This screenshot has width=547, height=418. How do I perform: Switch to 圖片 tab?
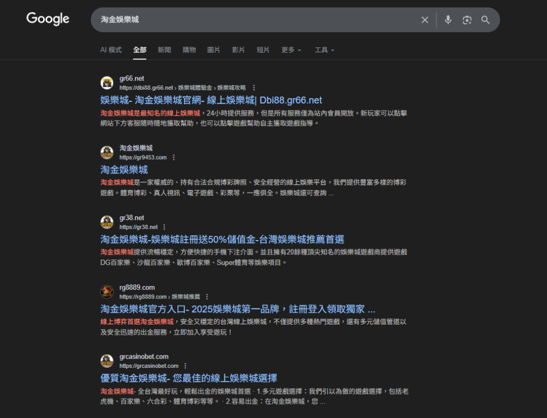(x=214, y=50)
